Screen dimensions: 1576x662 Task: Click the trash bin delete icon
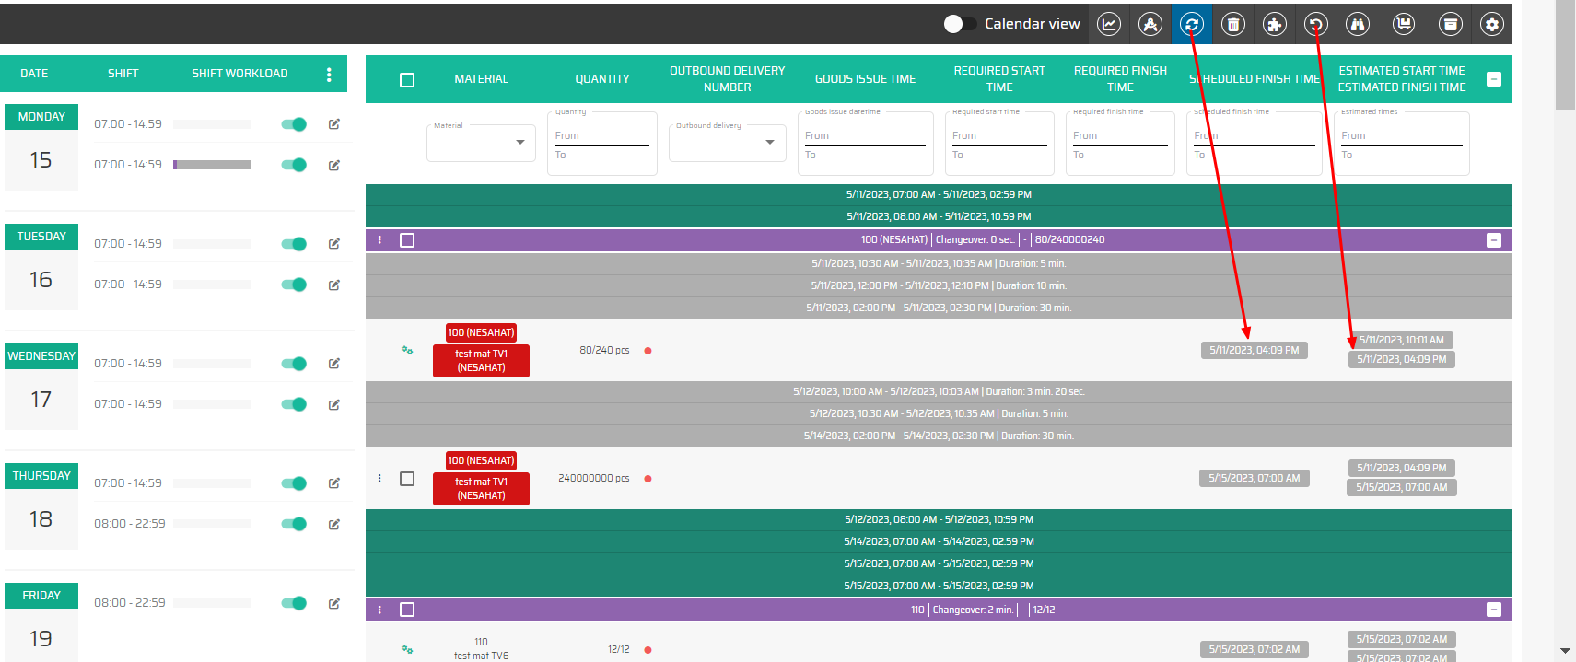tap(1233, 25)
